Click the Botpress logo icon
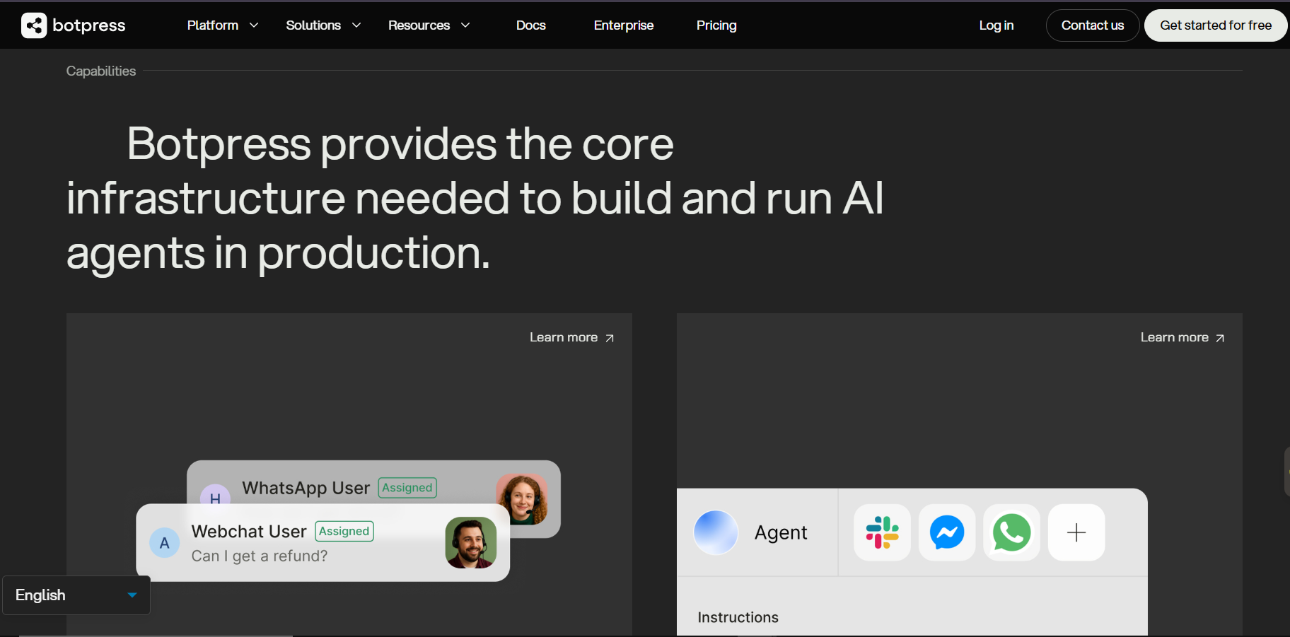 (x=34, y=25)
